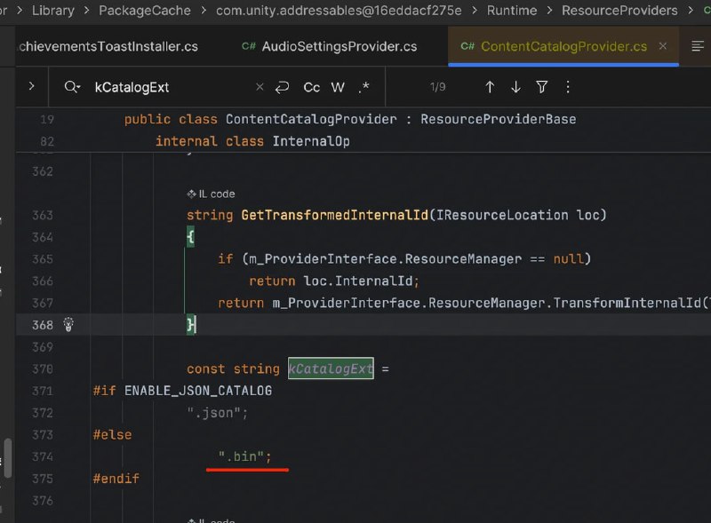
Task: Expand the replace field chevron
Action: [31, 86]
